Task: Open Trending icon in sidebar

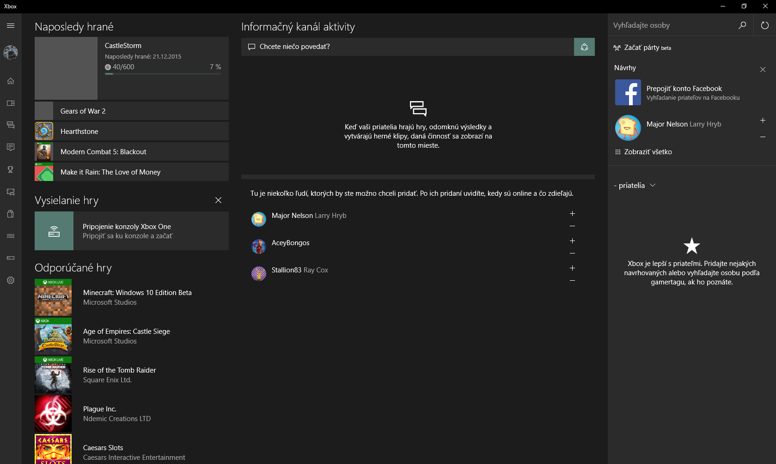Action: (x=11, y=236)
